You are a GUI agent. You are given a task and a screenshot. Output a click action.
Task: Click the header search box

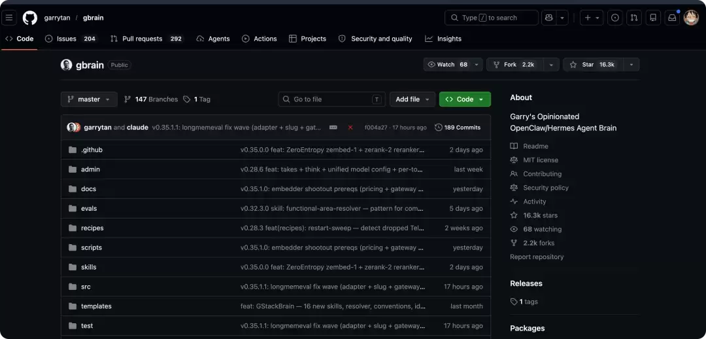[492, 18]
